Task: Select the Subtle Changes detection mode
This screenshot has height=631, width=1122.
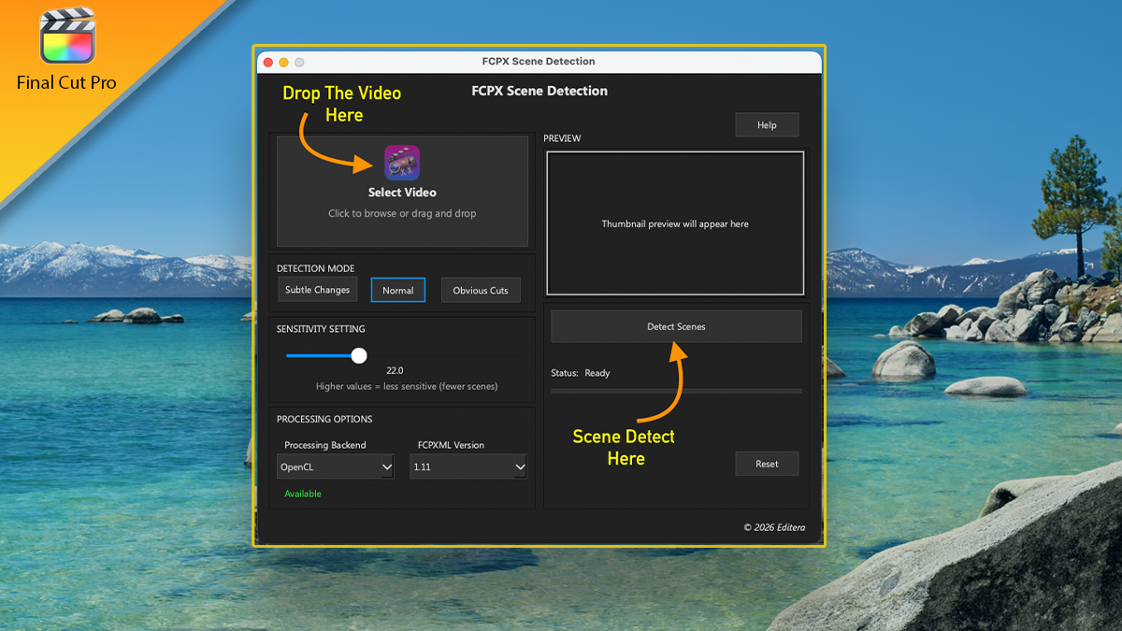Action: (317, 290)
